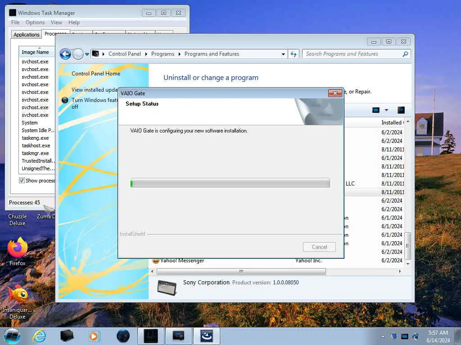
Task: Select the System process row
Action: 30,123
